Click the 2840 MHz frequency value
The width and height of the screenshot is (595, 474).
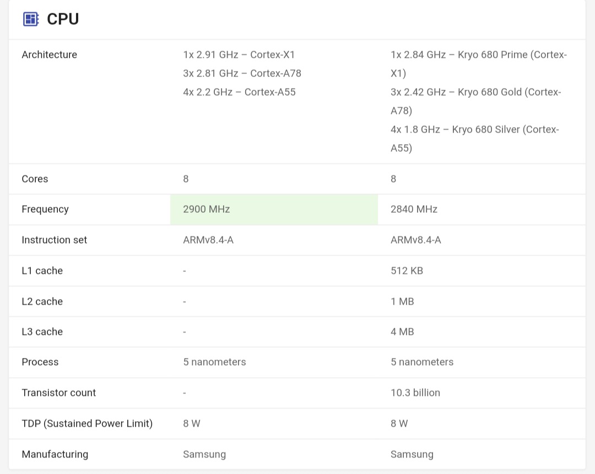click(414, 210)
